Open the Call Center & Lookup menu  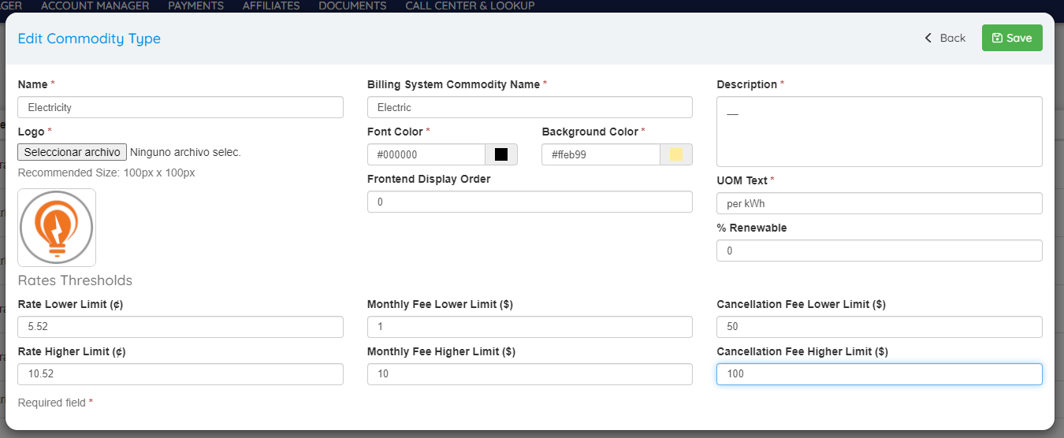tap(470, 6)
